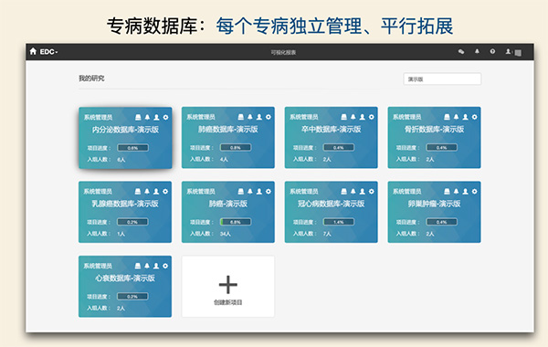Click the 可视化报表 menu item
This screenshot has width=548, height=347.
(x=283, y=52)
